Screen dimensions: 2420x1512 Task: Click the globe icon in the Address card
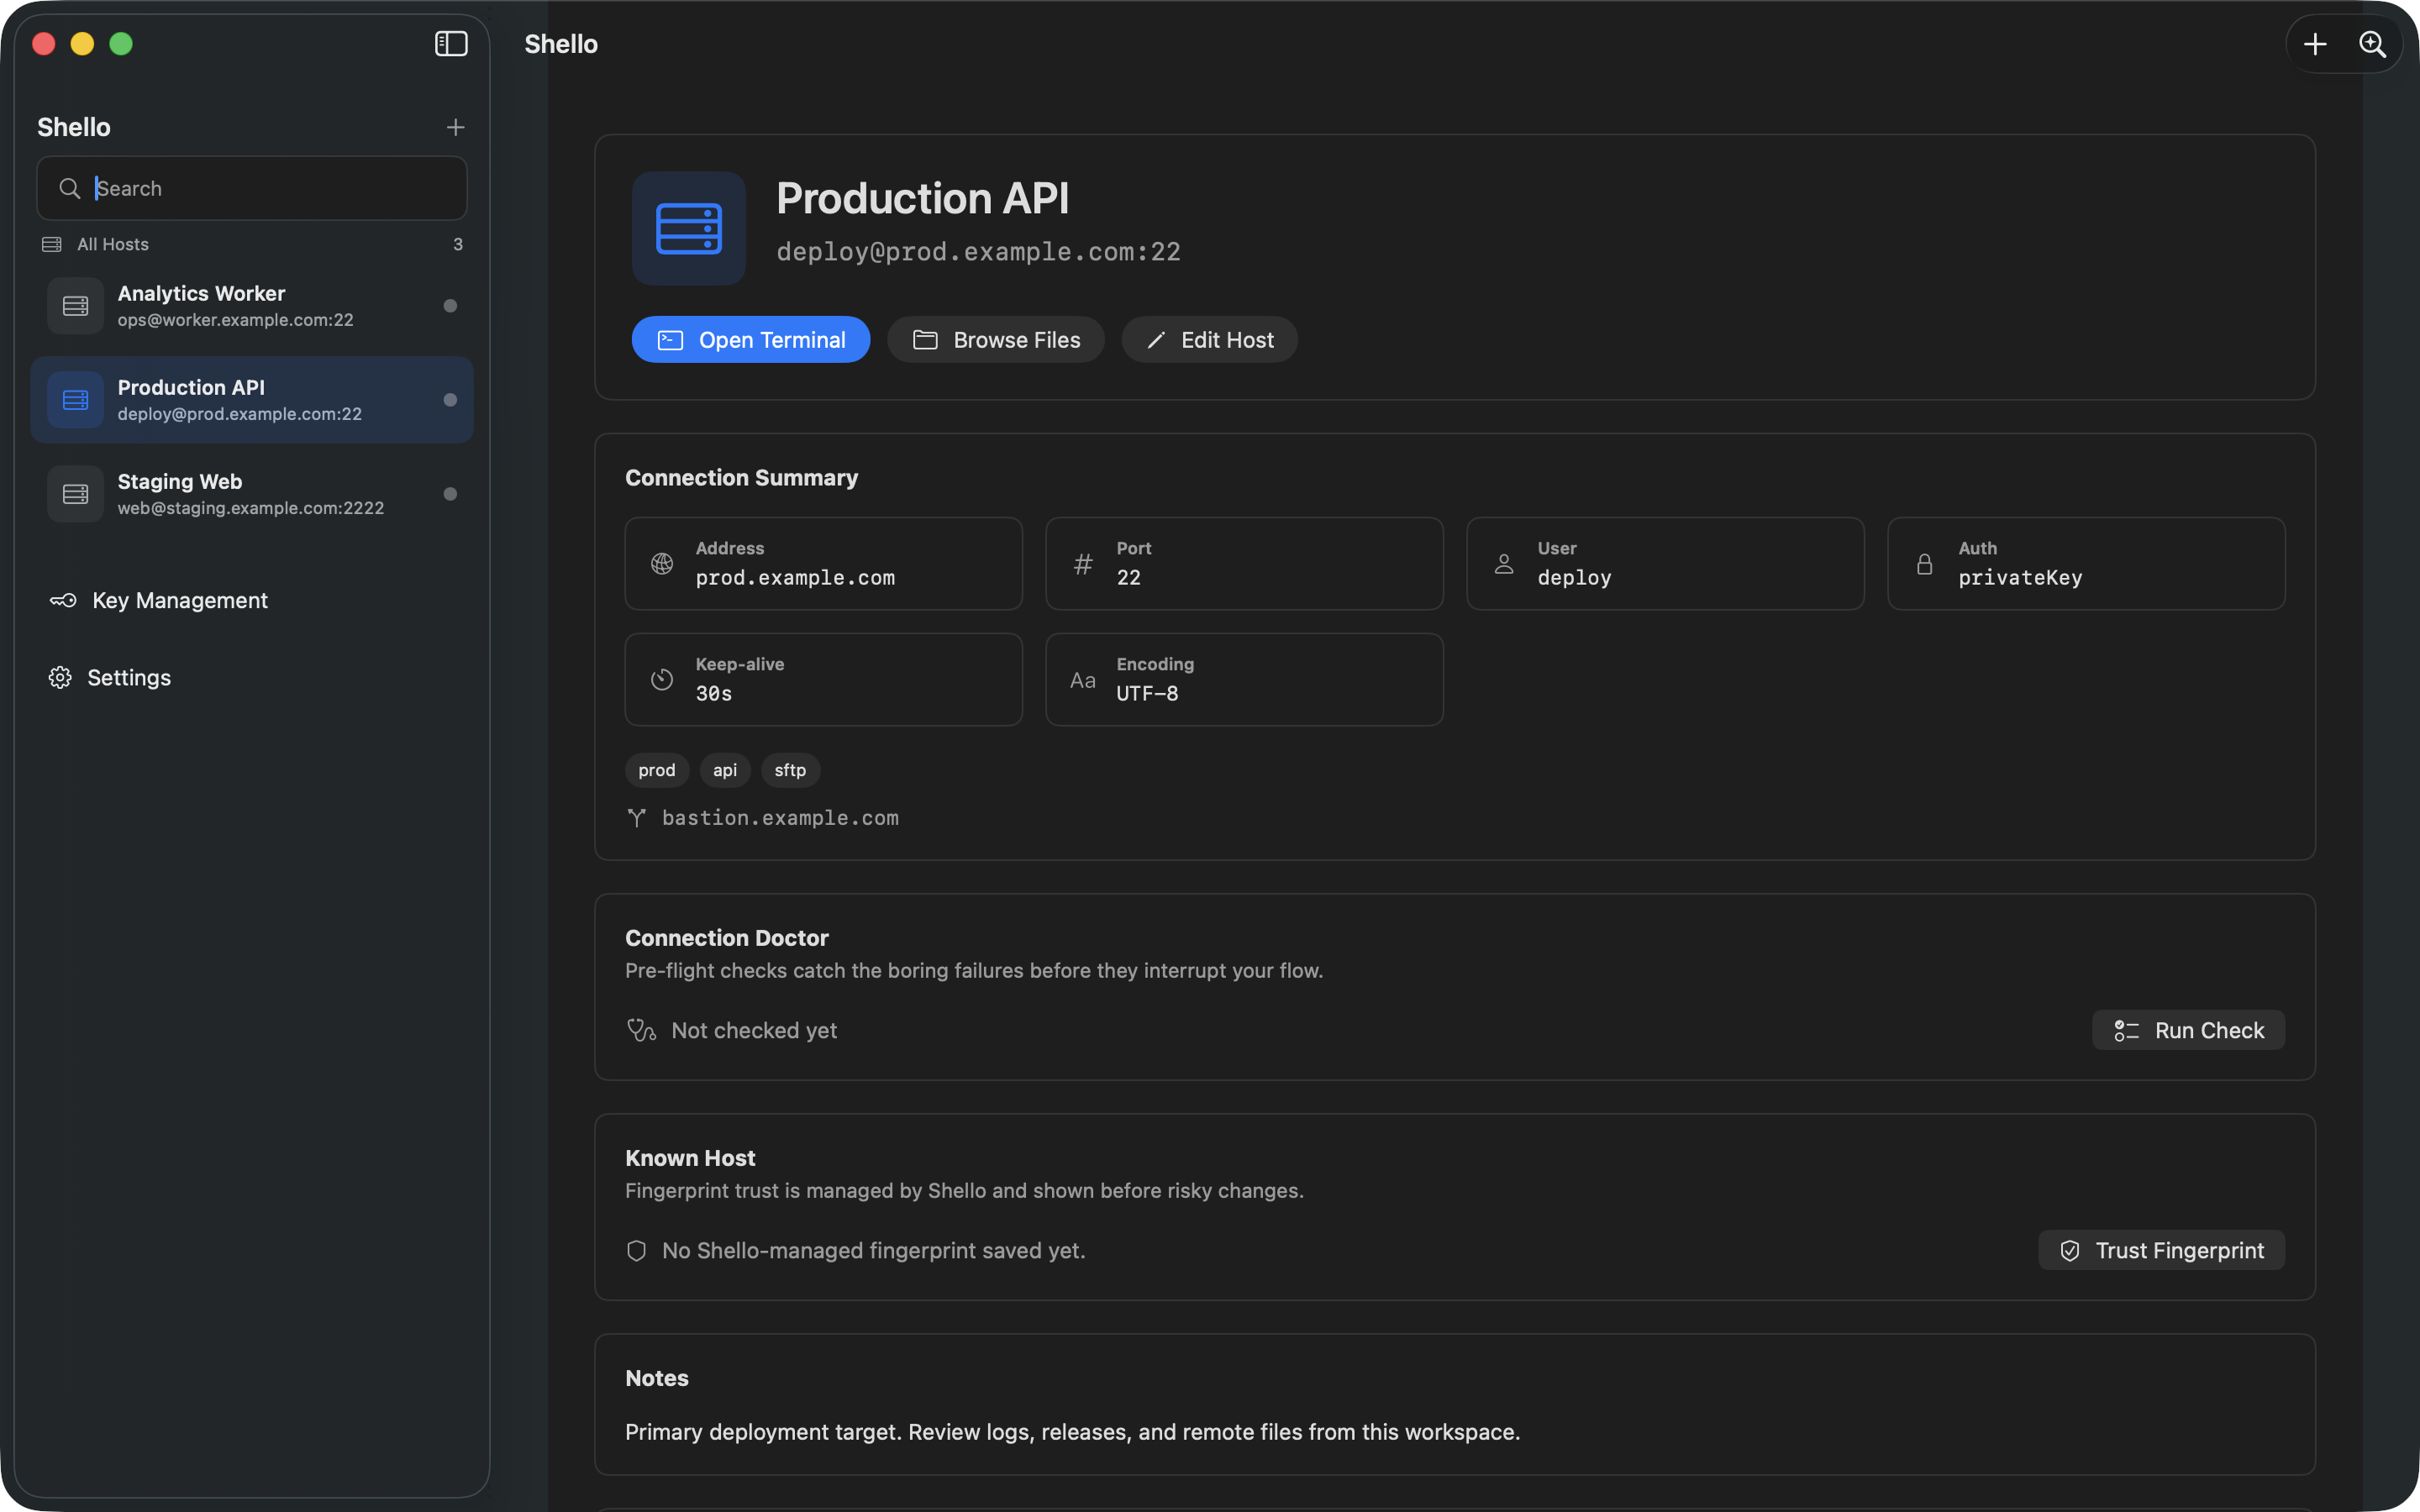(x=662, y=564)
